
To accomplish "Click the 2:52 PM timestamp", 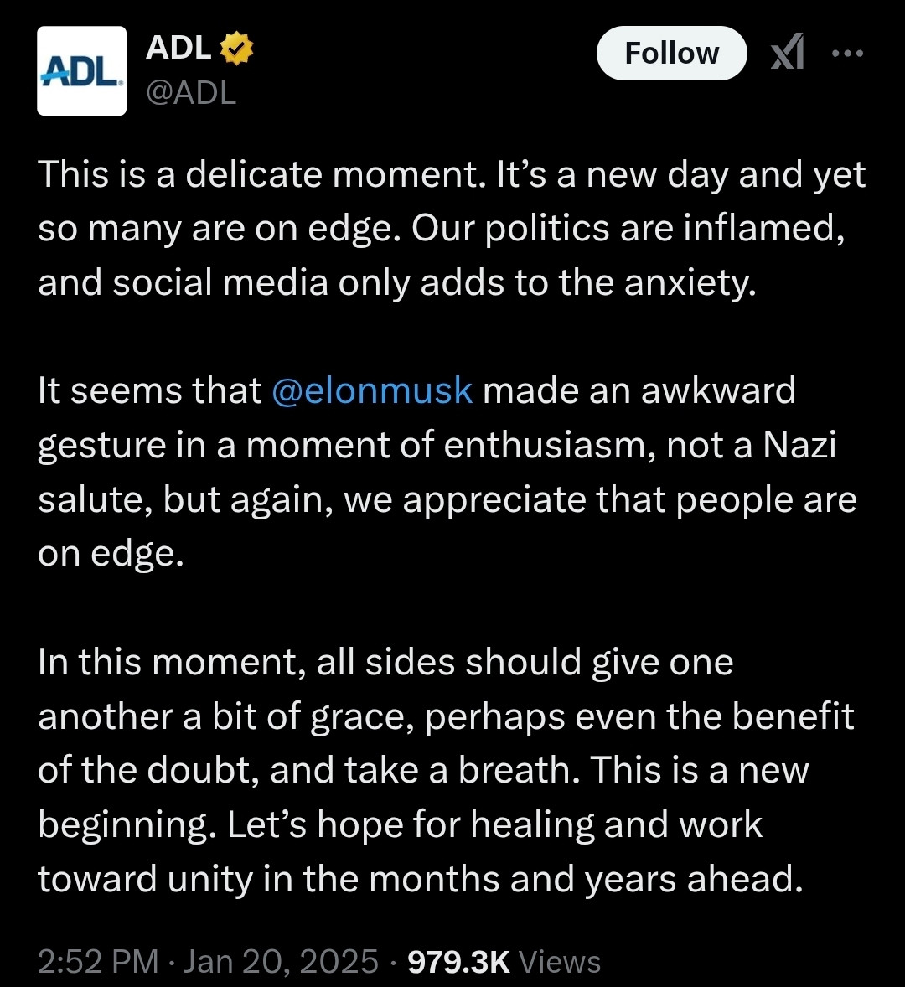I will click(98, 961).
